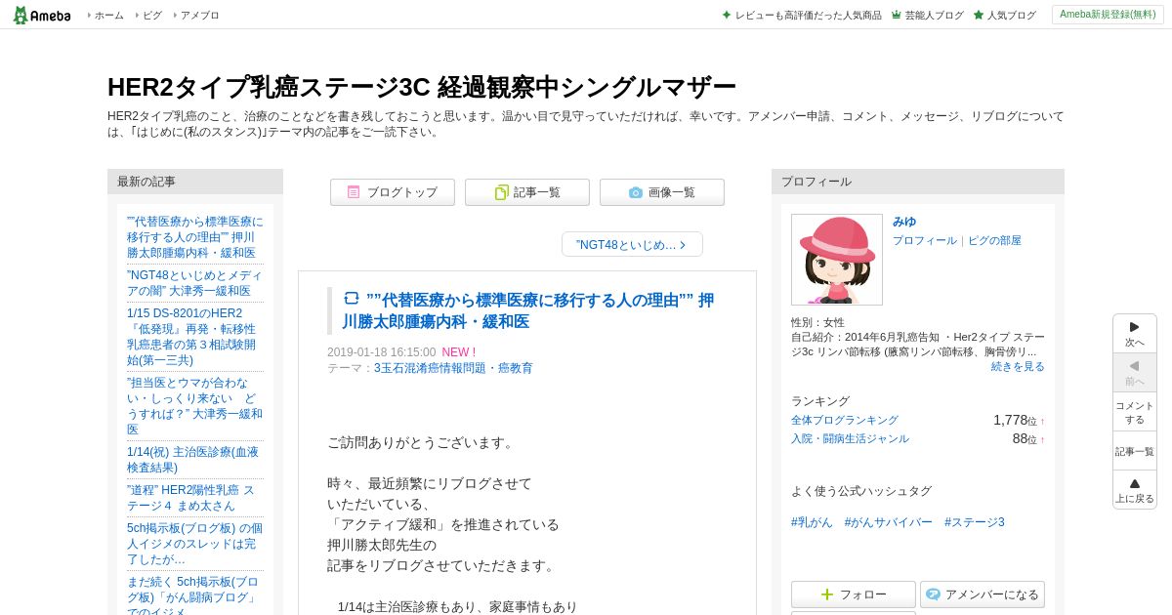Viewport: 1172px width, 615px height.
Task: Open ピグの部屋 link
Action: (994, 240)
